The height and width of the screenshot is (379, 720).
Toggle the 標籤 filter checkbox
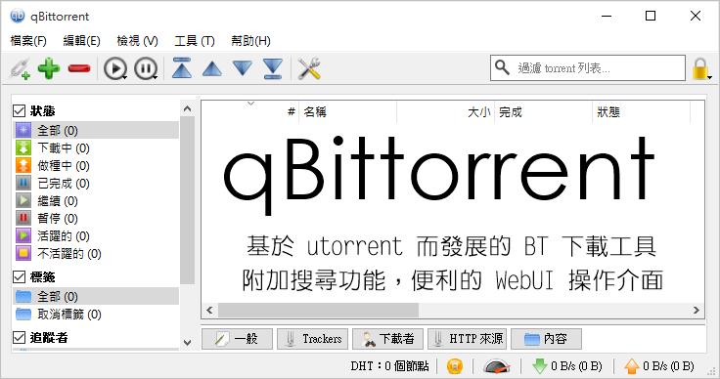click(x=19, y=276)
